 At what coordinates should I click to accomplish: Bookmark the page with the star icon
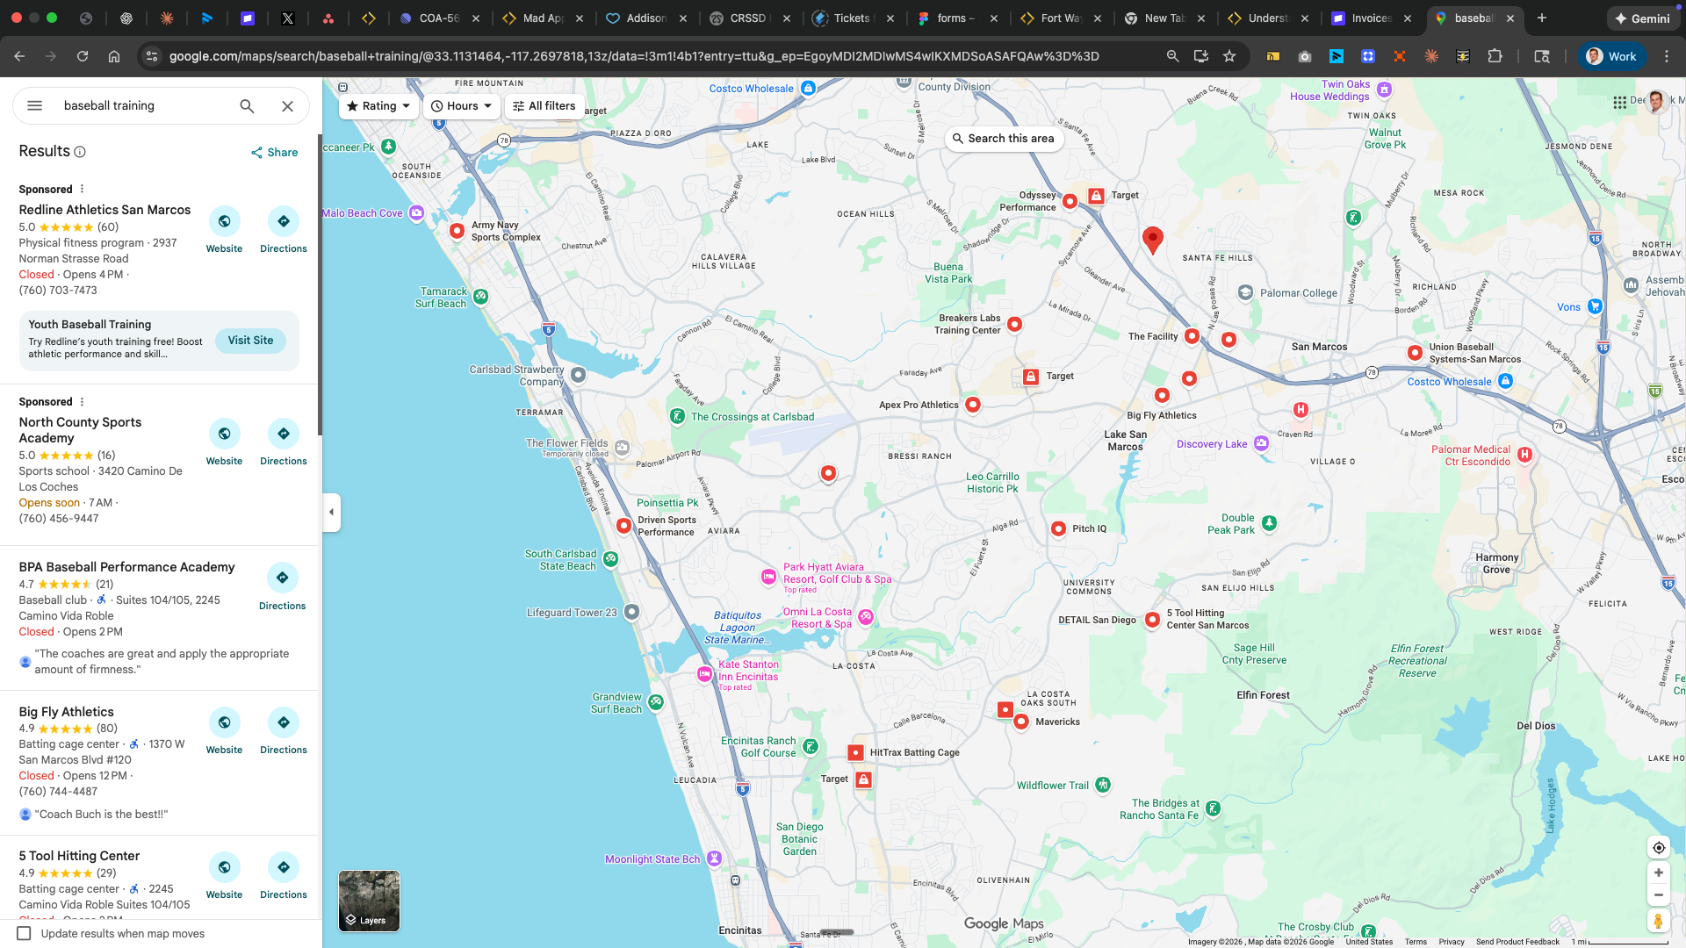1228,55
